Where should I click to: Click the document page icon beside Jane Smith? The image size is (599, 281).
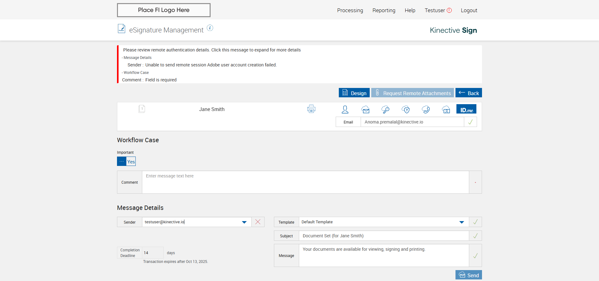point(142,109)
